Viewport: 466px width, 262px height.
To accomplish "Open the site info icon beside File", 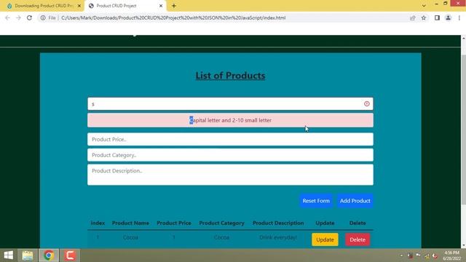I will (x=43, y=17).
